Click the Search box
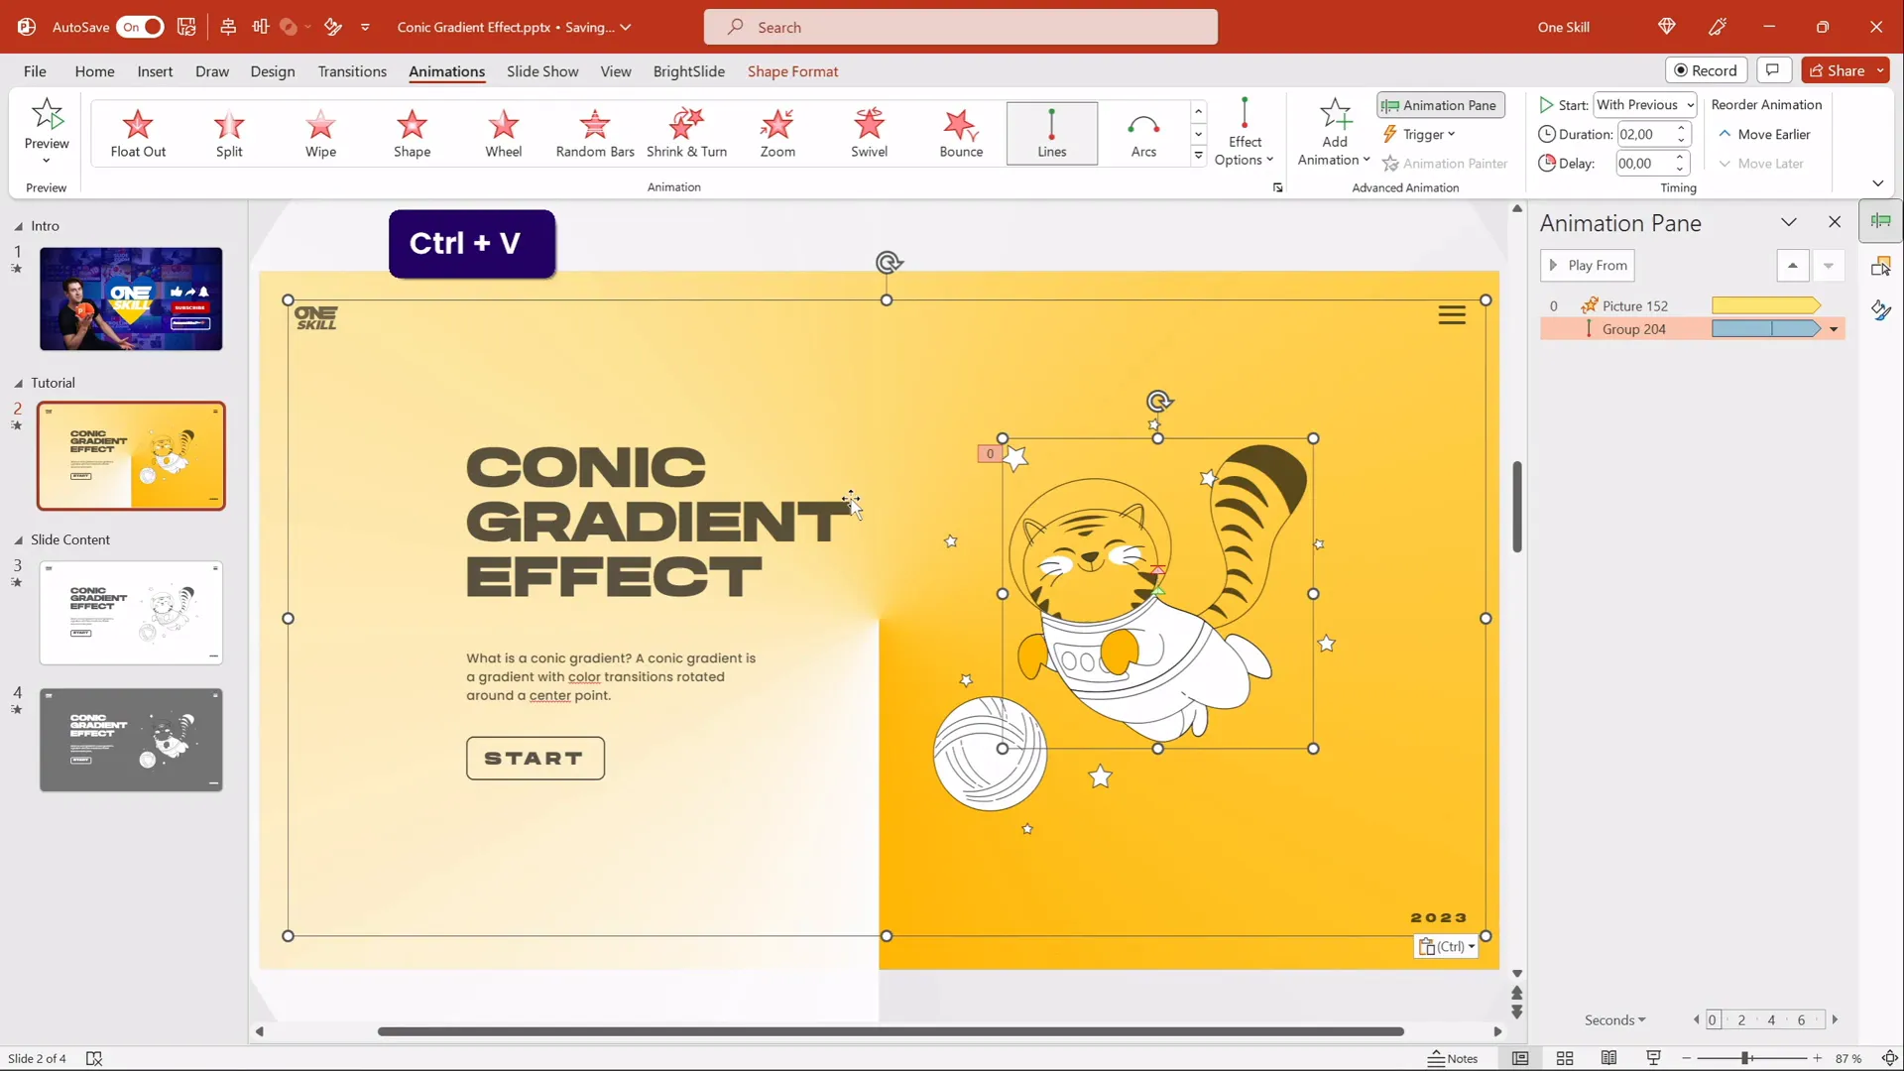 (960, 27)
